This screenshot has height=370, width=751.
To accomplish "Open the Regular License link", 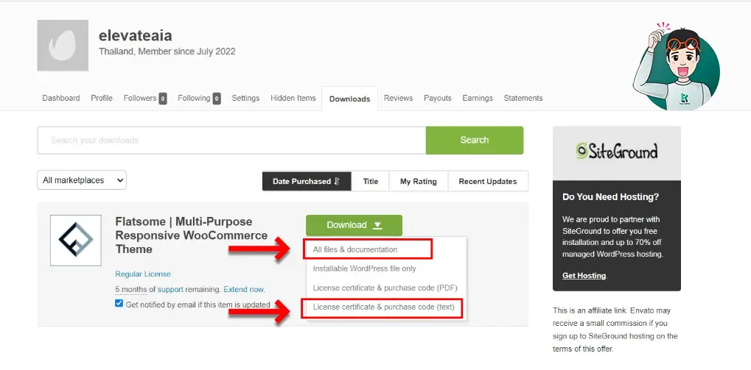I will click(x=143, y=274).
